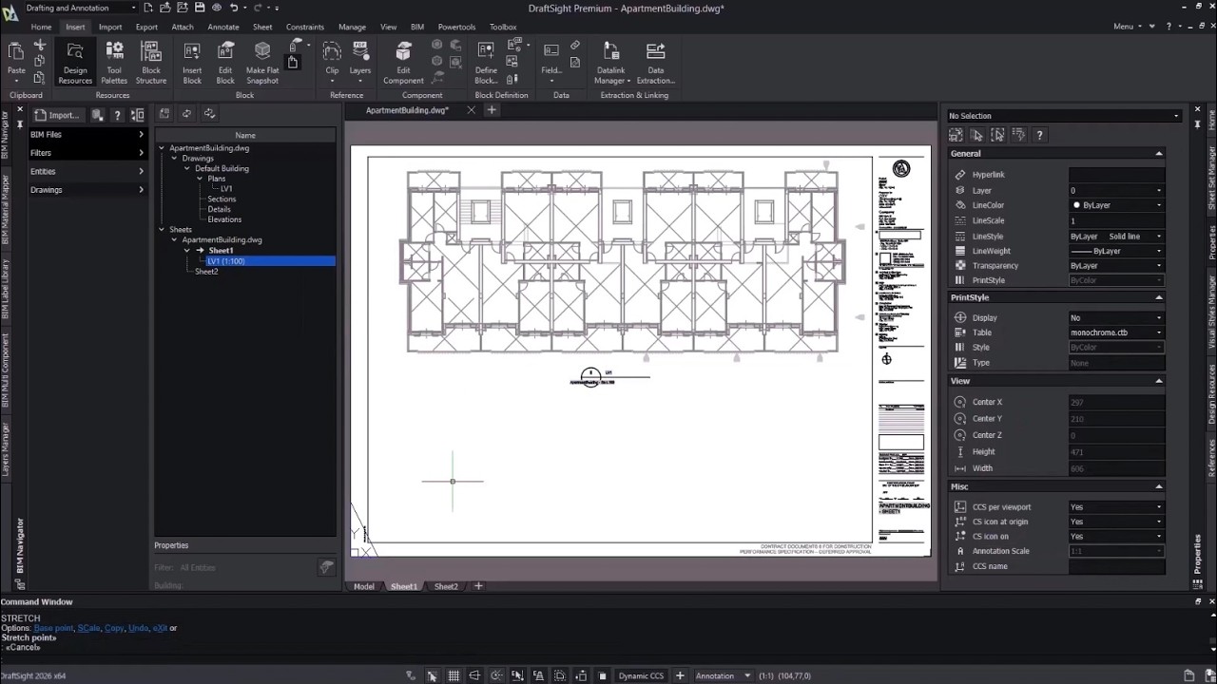1217x684 pixels.
Task: Click the Import... button in BIM Navigator
Action: [58, 115]
